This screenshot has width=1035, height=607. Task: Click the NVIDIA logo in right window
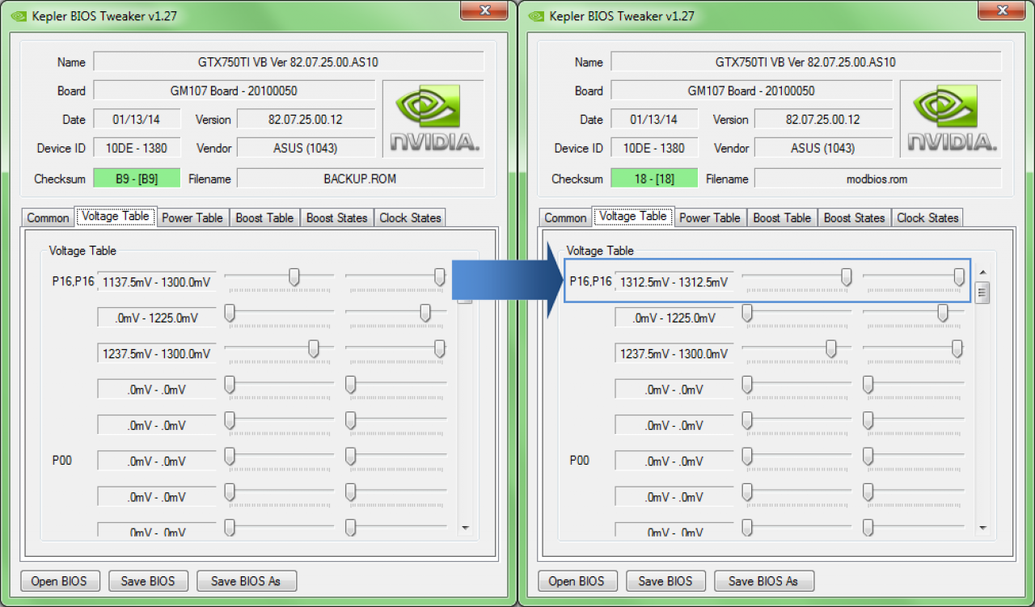[951, 120]
